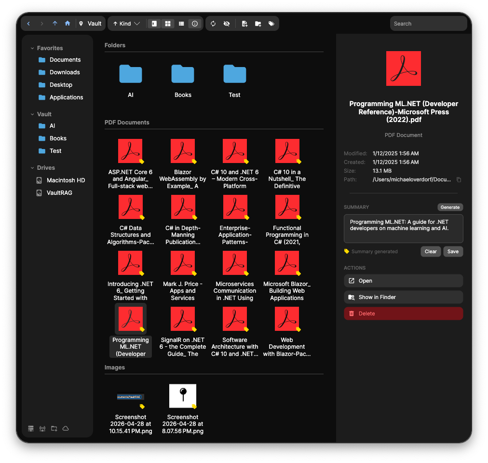Select C# Data Structures and Algorithms PDF
Image resolution: width=488 pixels, height=463 pixels.
tap(130, 207)
